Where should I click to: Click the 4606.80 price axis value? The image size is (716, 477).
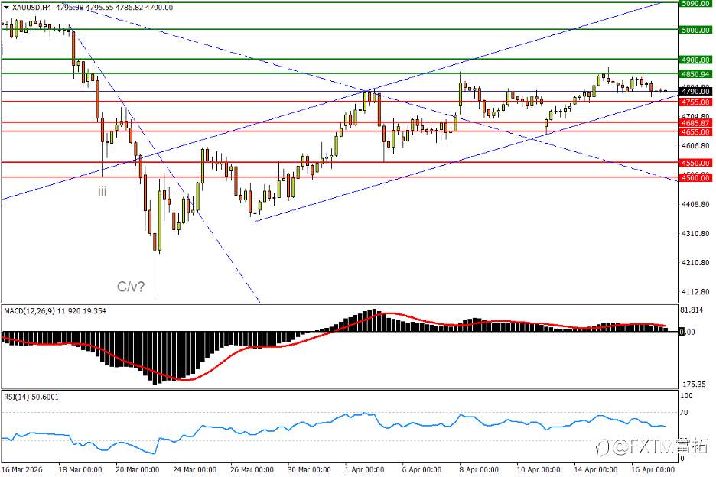pyautogui.click(x=695, y=146)
